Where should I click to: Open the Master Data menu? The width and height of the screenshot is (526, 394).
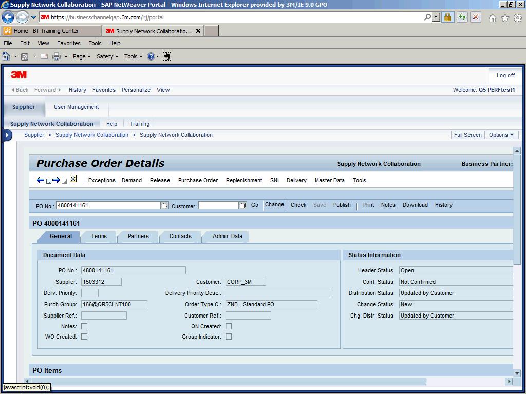329,180
